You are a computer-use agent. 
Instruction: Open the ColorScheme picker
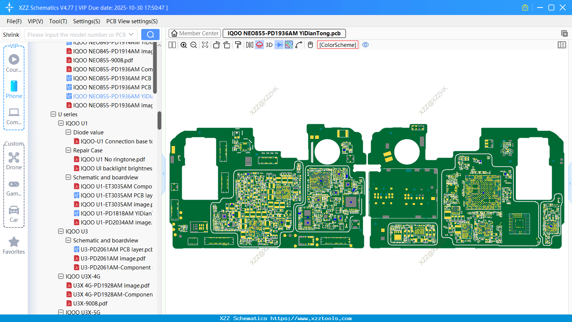tap(337, 45)
